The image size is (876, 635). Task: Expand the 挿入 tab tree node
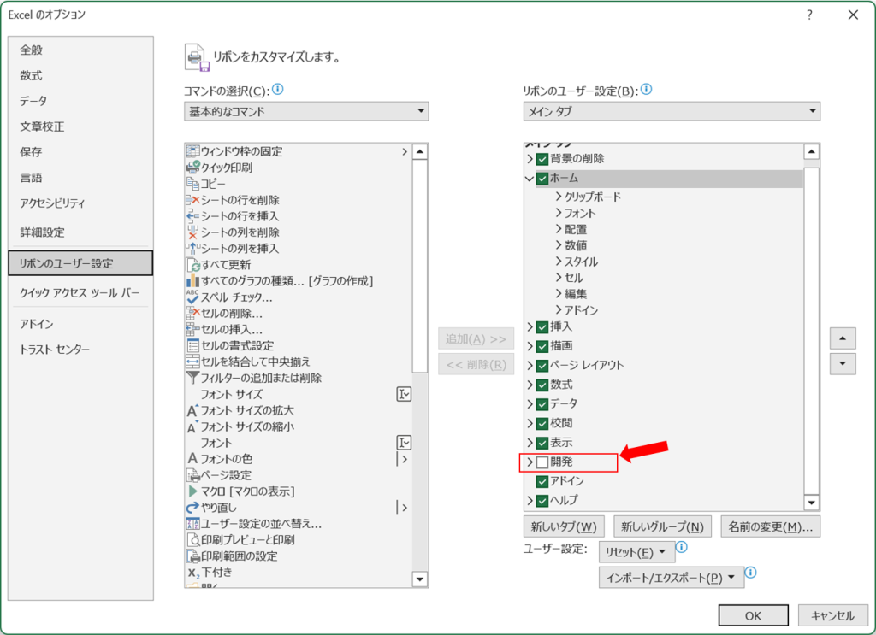pos(530,326)
